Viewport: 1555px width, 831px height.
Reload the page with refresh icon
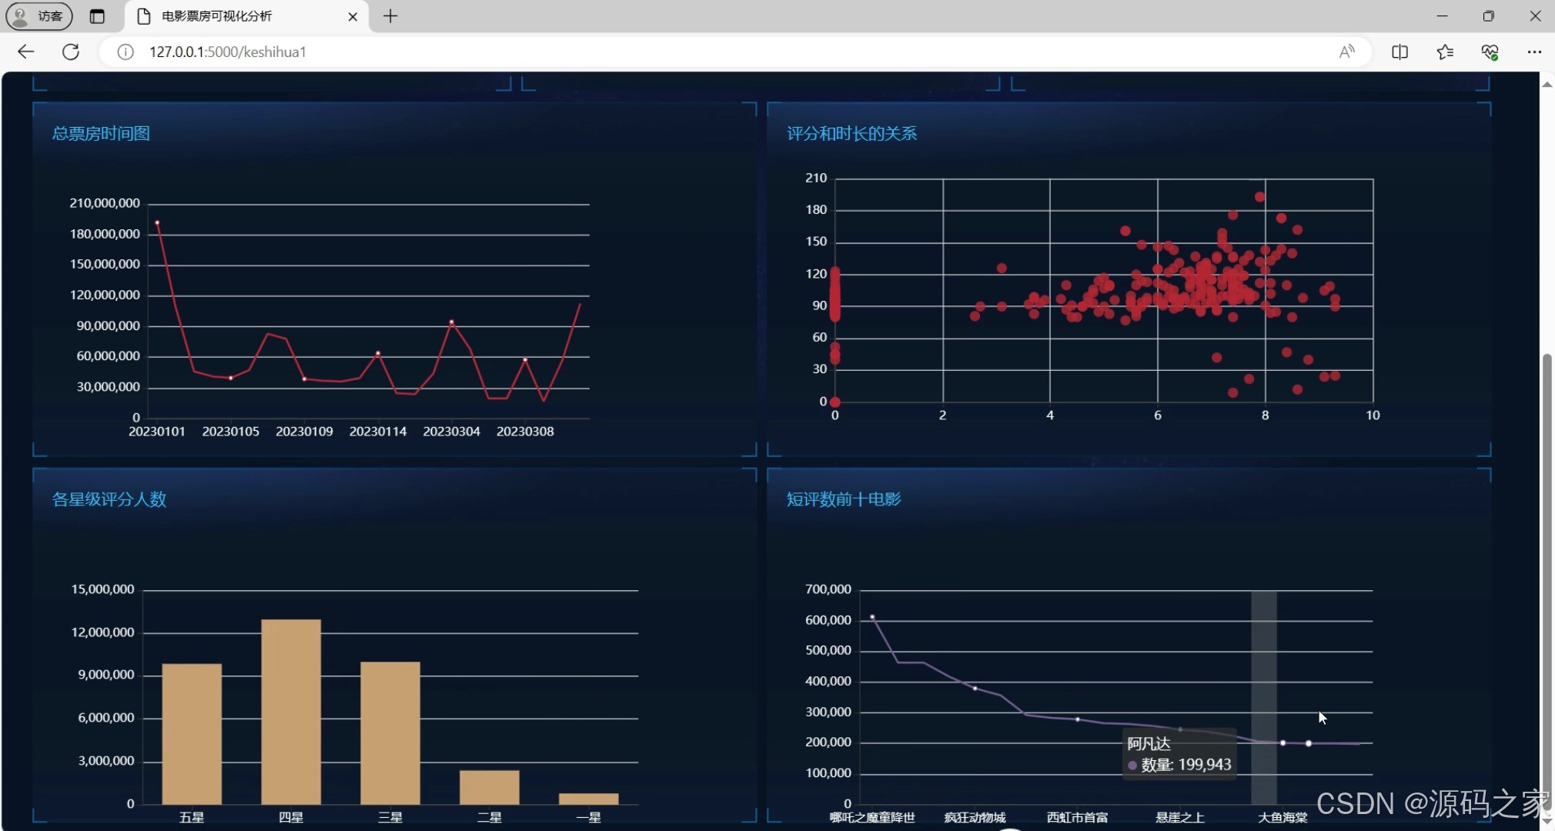pos(71,52)
